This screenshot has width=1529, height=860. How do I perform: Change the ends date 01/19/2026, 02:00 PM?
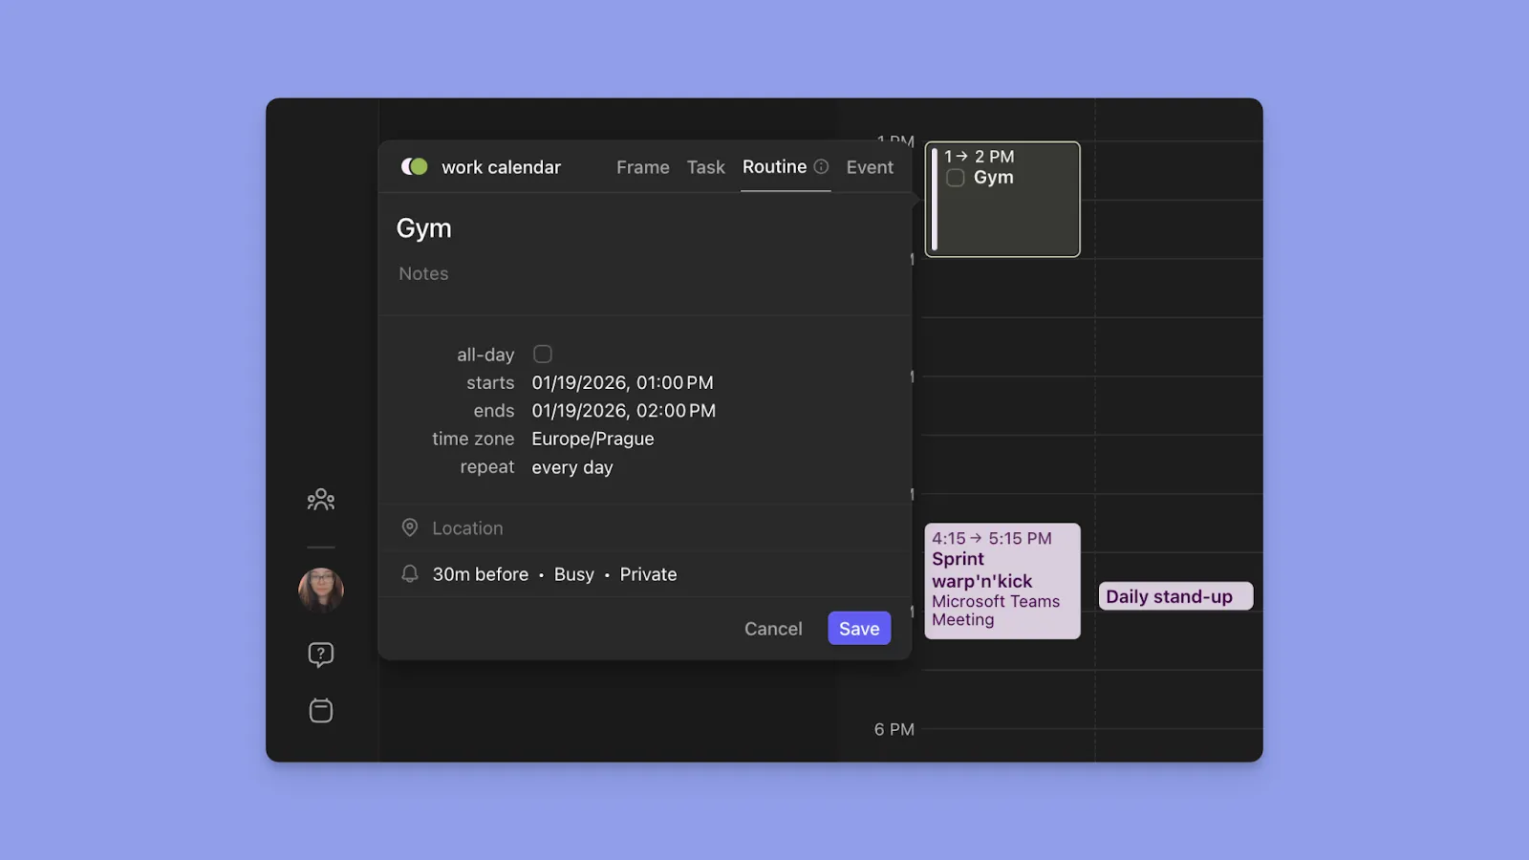623,411
